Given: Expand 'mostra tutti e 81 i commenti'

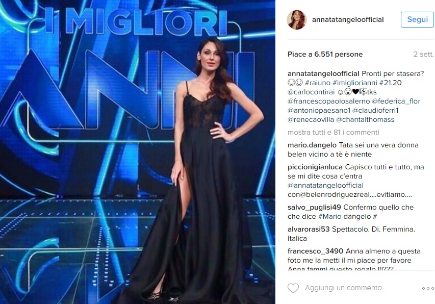Looking at the screenshot, I should (333, 132).
